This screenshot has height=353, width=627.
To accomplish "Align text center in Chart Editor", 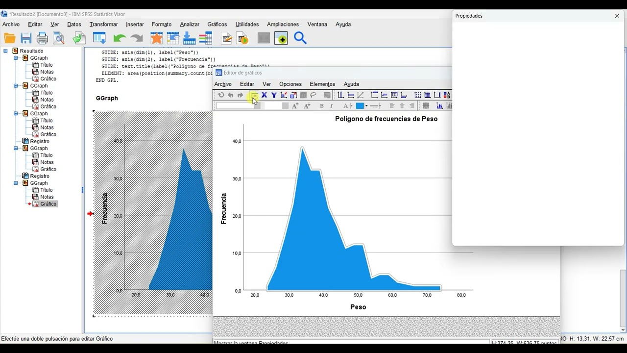I will point(402,106).
